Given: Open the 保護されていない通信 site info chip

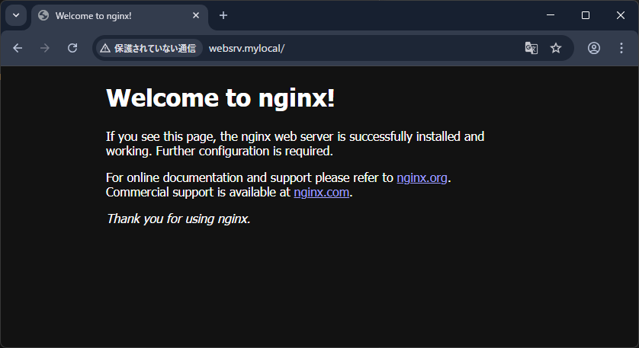Looking at the screenshot, I should point(149,49).
